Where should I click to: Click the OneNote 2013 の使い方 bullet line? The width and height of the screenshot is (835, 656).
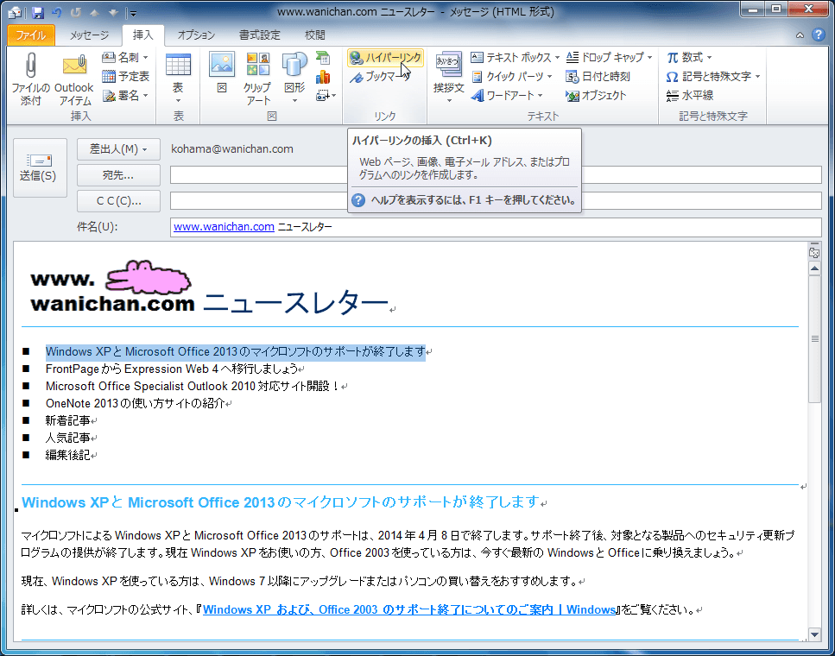click(136, 403)
